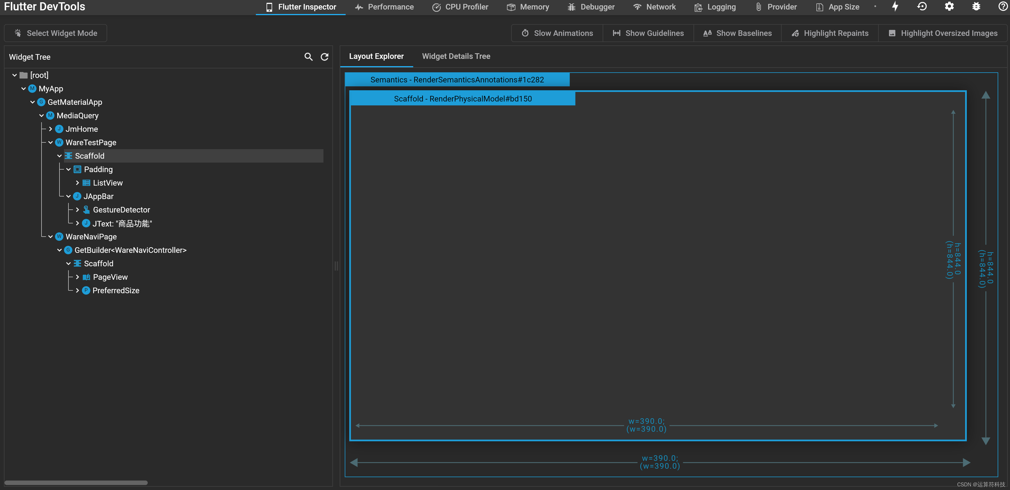The height and width of the screenshot is (490, 1010).
Task: Click the GetMaterialApp widget icon
Action: click(x=41, y=102)
